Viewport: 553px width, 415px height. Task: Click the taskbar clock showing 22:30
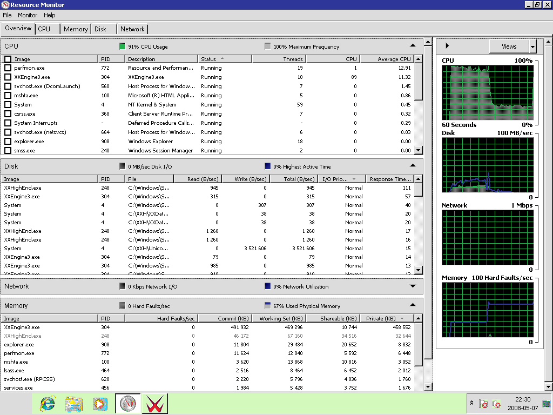523,399
